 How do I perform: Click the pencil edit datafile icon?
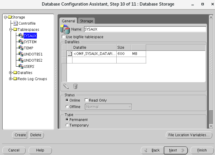[66, 86]
